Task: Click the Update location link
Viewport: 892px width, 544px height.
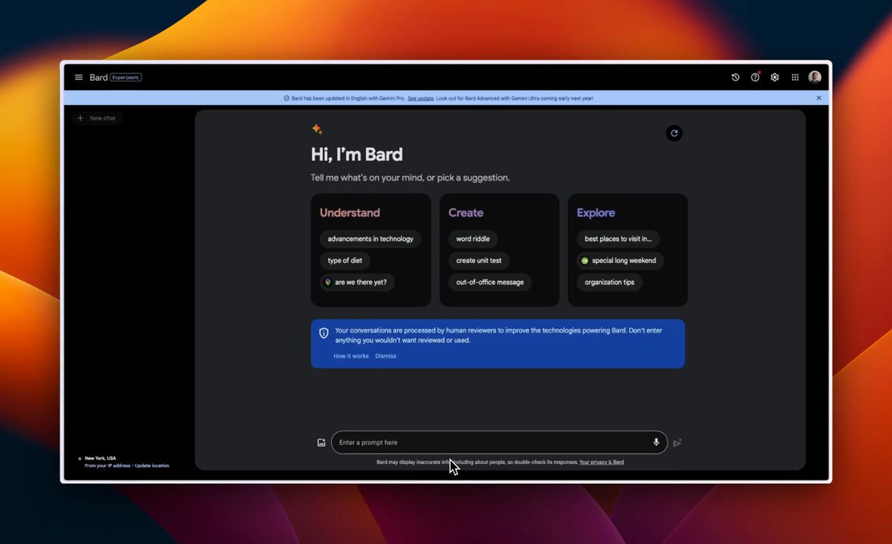Action: (152, 465)
